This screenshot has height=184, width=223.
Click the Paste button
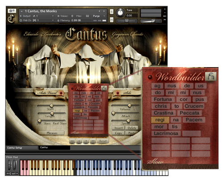pyautogui.click(x=132, y=133)
